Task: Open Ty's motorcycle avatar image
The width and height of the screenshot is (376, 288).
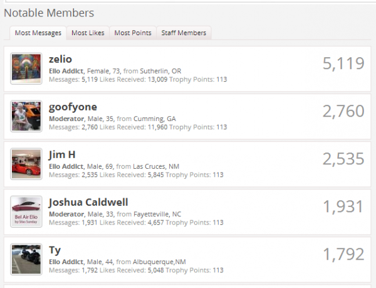Action: tap(26, 259)
